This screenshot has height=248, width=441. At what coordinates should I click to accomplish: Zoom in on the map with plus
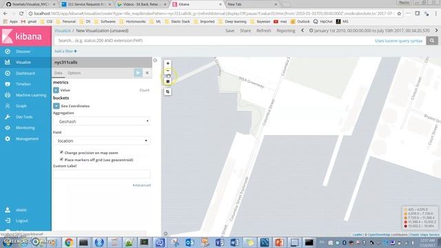(167, 63)
